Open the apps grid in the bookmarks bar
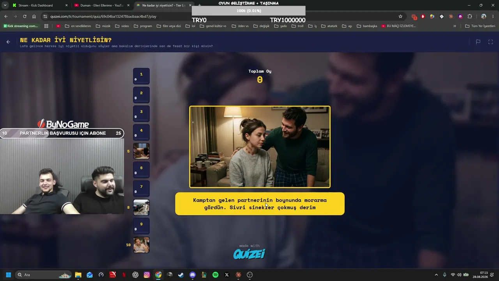 tap(46, 26)
